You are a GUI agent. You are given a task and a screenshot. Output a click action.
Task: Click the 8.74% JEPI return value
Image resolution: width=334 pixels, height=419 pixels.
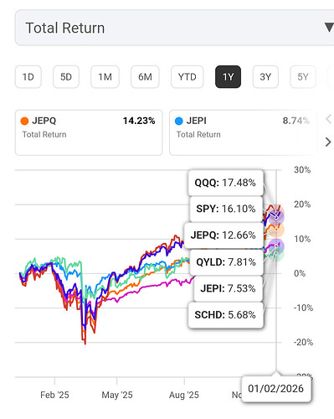click(x=295, y=121)
